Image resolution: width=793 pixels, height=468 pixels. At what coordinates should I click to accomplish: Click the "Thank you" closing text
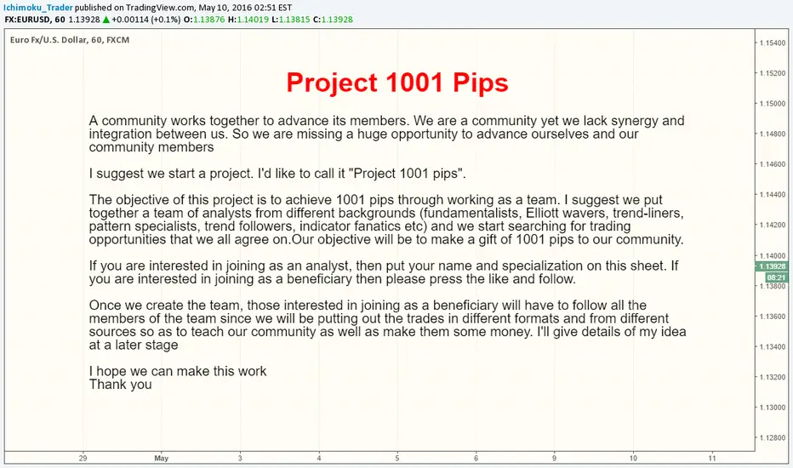click(120, 385)
